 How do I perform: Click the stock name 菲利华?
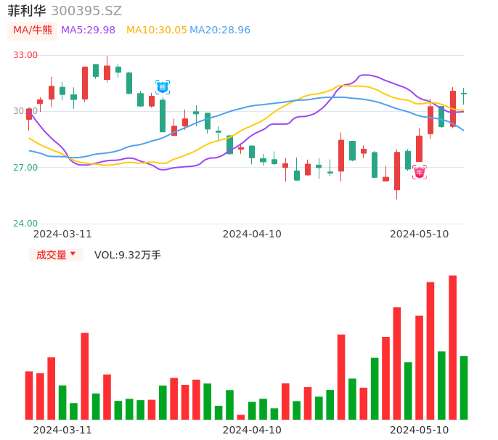pyautogui.click(x=27, y=11)
